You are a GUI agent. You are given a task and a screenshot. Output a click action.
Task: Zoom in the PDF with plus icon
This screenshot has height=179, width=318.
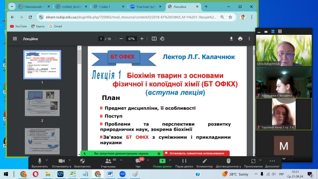142,39
